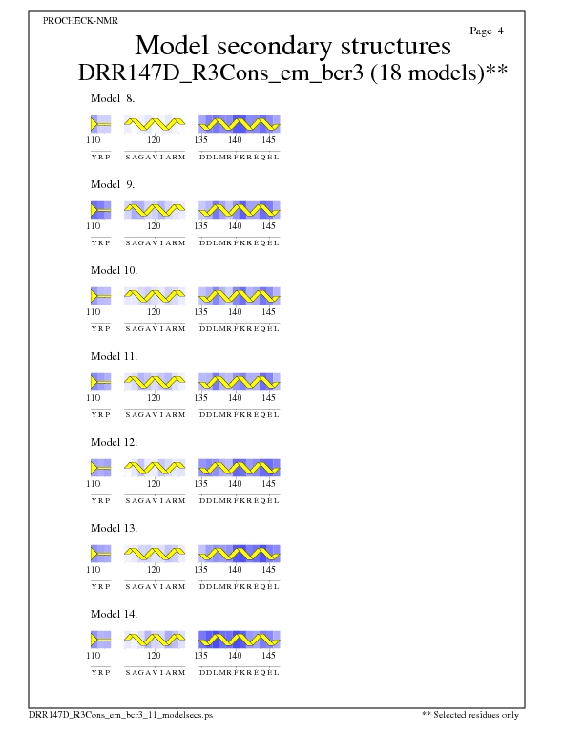
Task: Click the Model 8 helix spanning residues 135-145
Action: tap(239, 124)
